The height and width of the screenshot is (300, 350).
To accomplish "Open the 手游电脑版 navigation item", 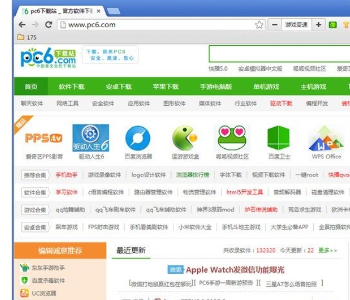I will point(216,86).
